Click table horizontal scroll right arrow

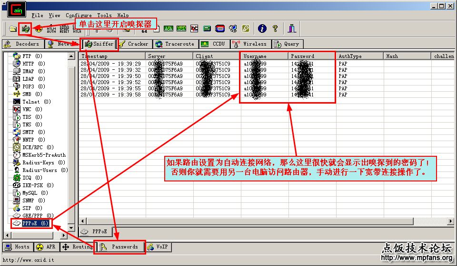pyautogui.click(x=451, y=221)
